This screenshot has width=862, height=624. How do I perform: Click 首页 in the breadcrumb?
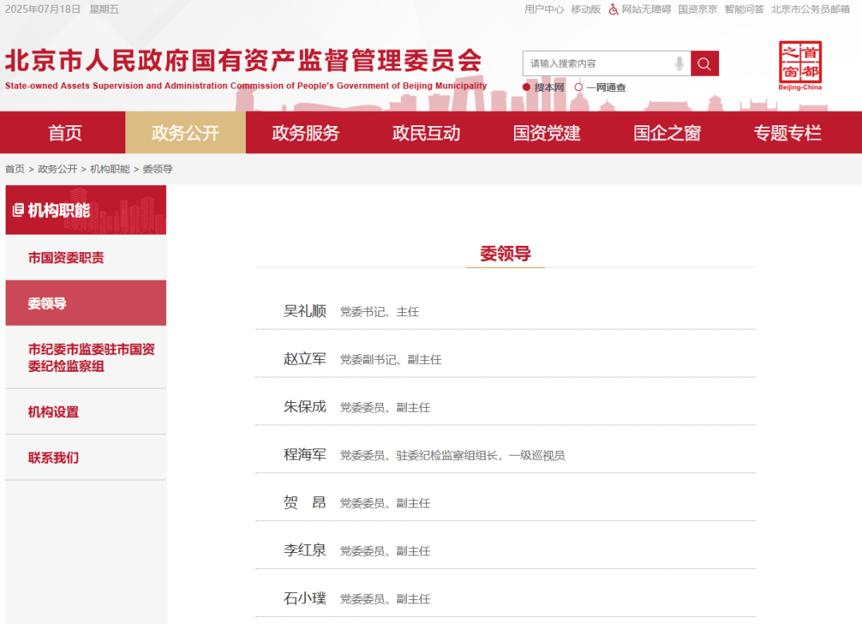point(15,169)
